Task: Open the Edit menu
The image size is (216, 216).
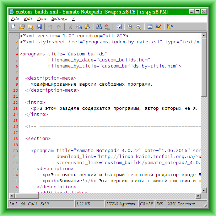Action: pyautogui.click(x=28, y=18)
